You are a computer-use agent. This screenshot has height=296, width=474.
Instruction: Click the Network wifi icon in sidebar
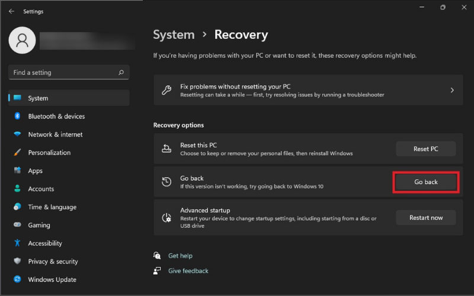pyautogui.click(x=17, y=134)
